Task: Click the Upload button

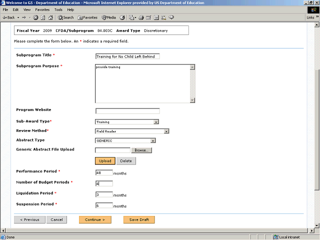Action: coord(105,161)
